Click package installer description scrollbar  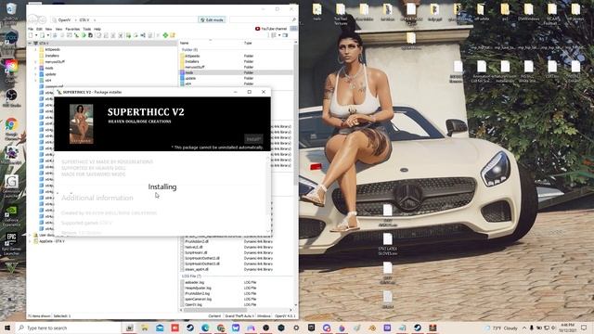click(268, 193)
